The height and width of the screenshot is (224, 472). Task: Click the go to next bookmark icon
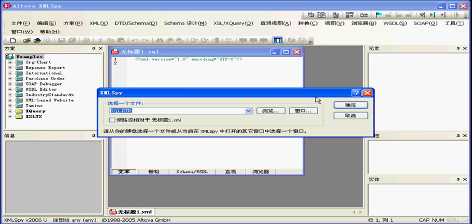pos(389,15)
